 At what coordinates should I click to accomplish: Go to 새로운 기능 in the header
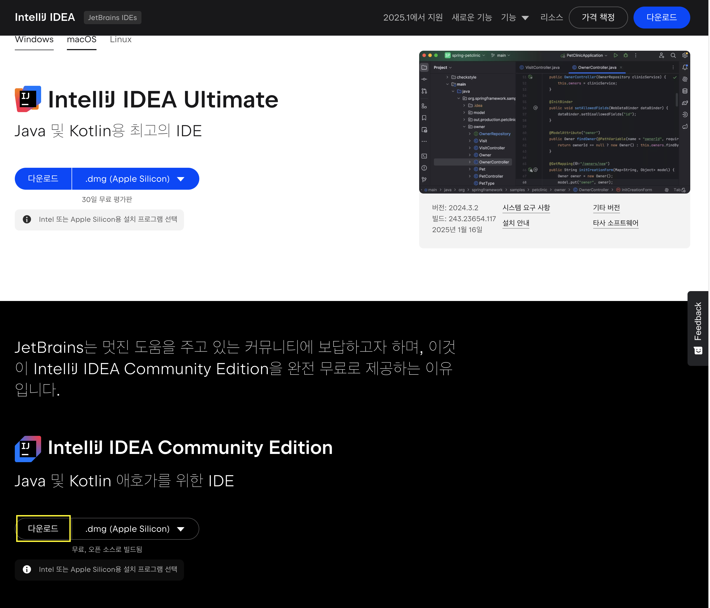[x=472, y=18]
